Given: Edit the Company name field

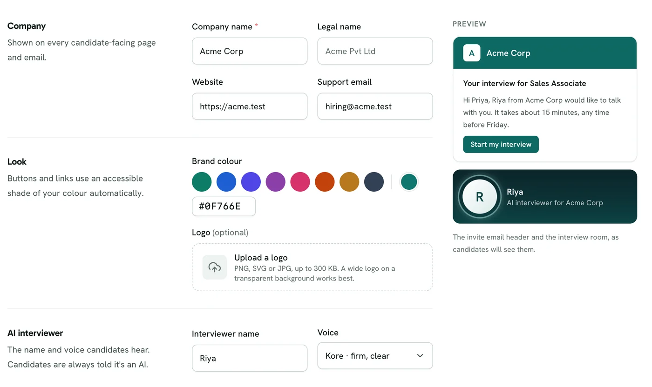Looking at the screenshot, I should 250,51.
